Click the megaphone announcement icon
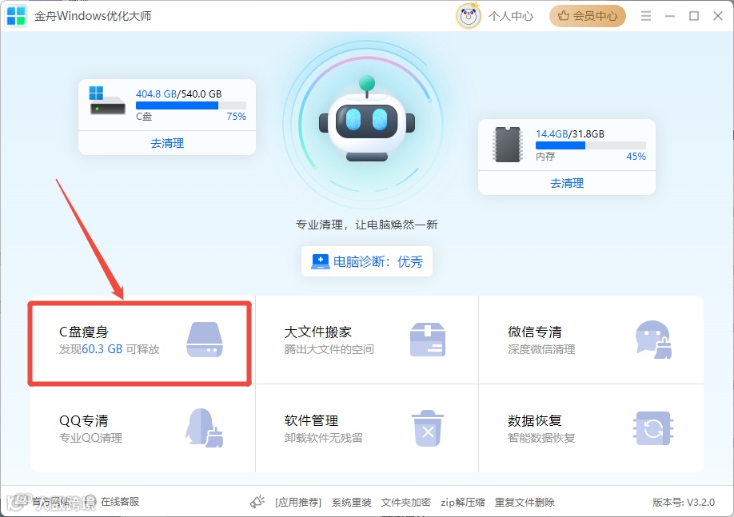The width and height of the screenshot is (734, 517). 257,502
